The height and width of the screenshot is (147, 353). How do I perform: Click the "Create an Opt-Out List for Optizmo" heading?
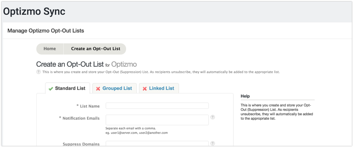[x=87, y=64]
